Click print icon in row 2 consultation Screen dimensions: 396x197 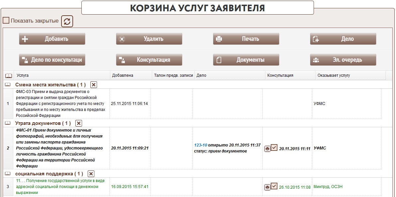point(267,149)
